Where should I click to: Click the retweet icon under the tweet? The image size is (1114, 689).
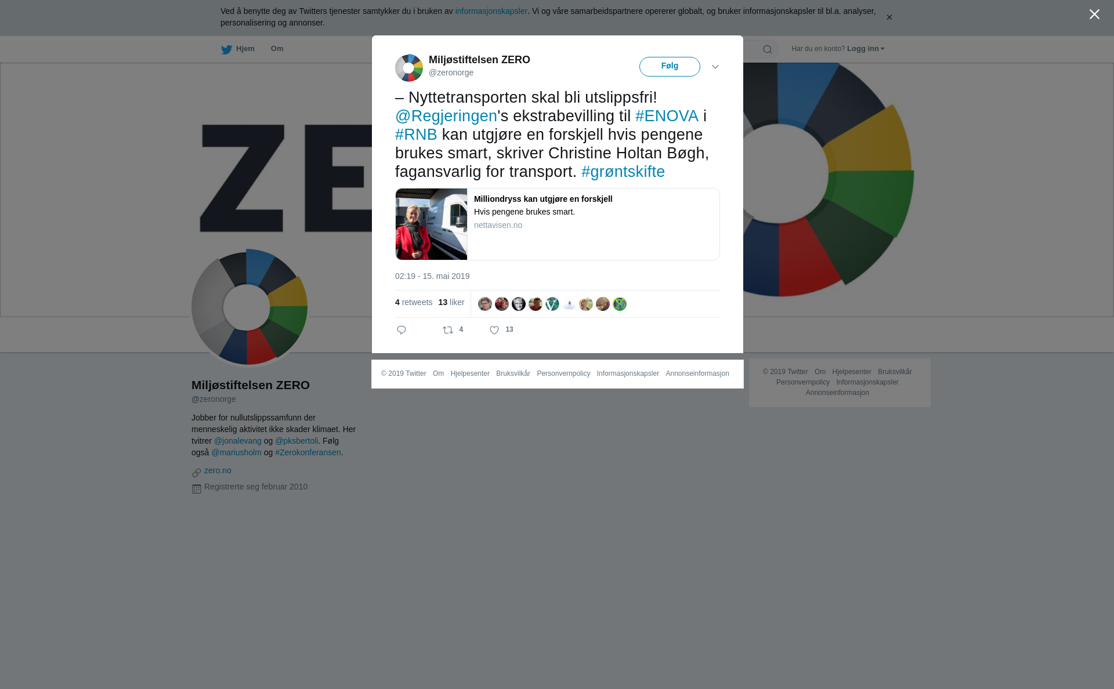(448, 330)
